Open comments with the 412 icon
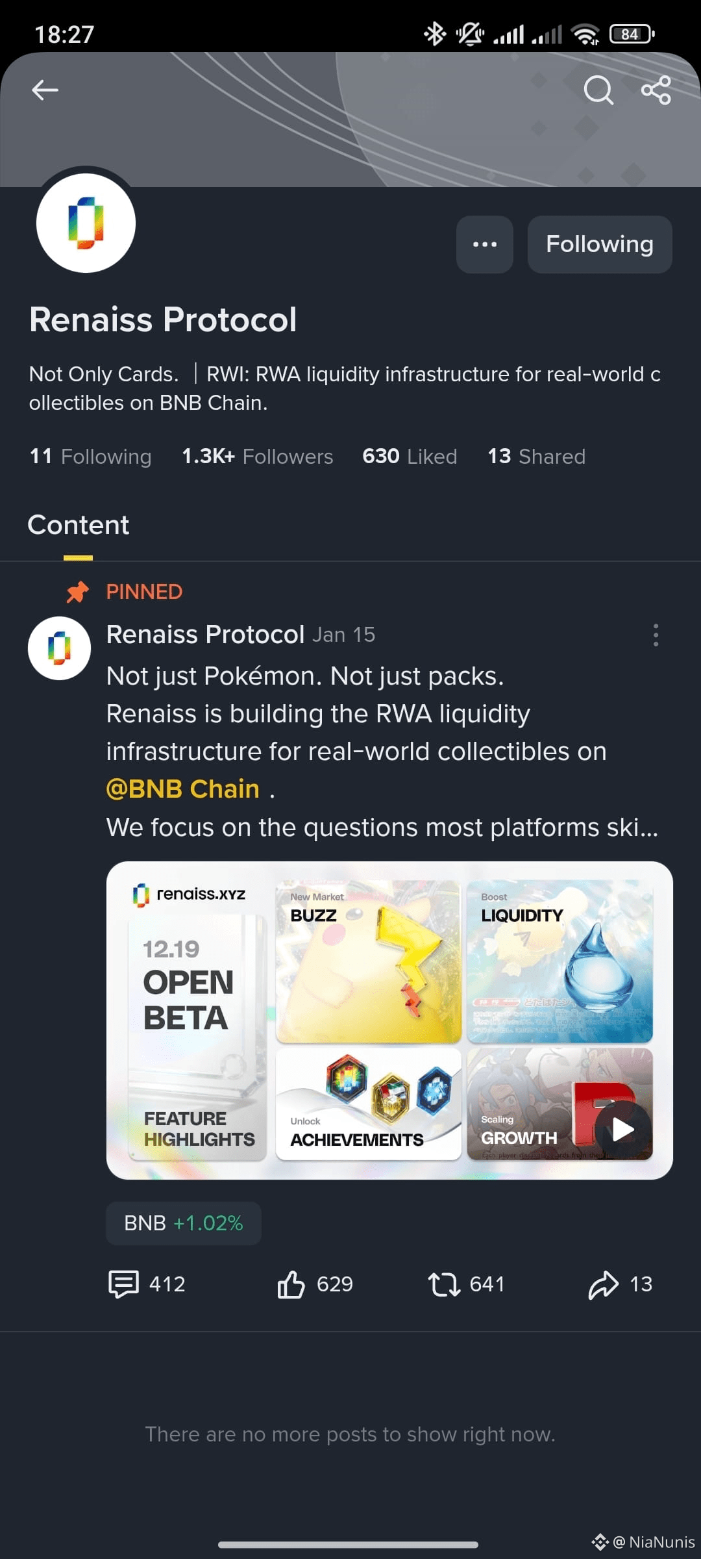The image size is (701, 1559). 147,1284
